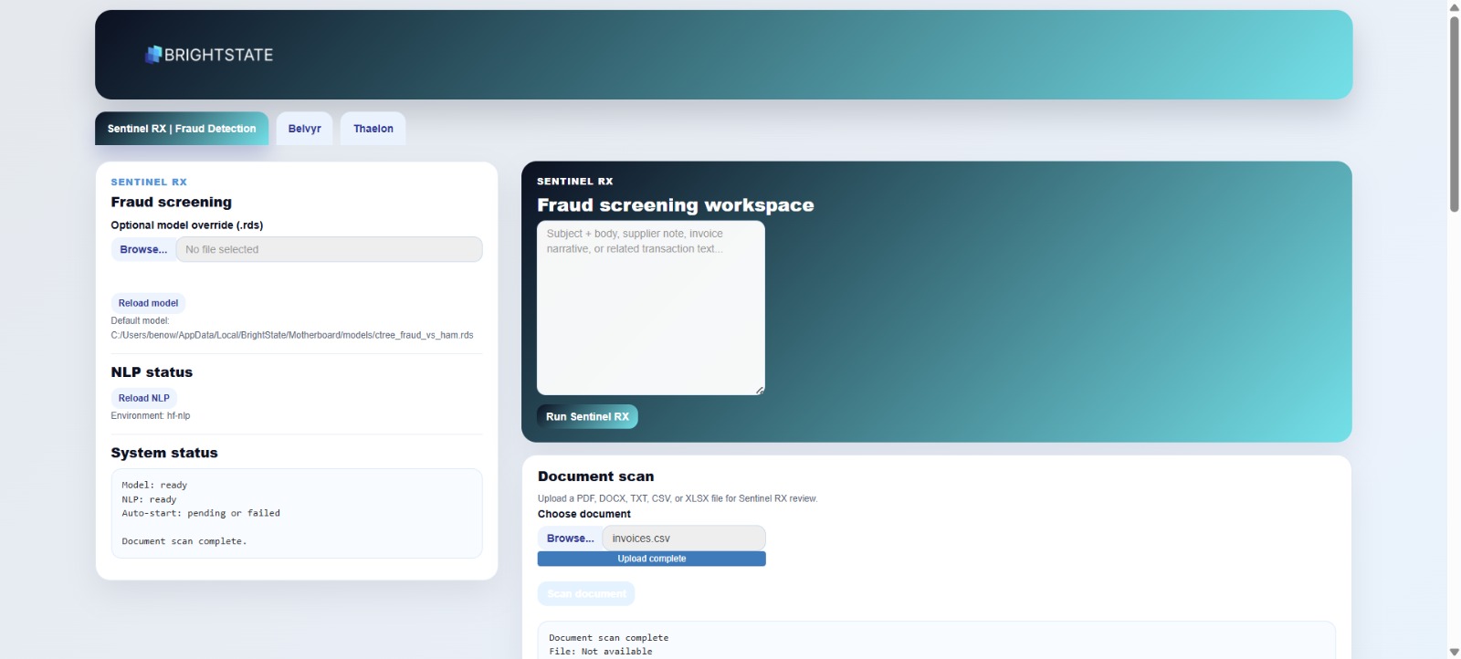Browse for optional model override file
The image size is (1461, 659).
tap(143, 249)
